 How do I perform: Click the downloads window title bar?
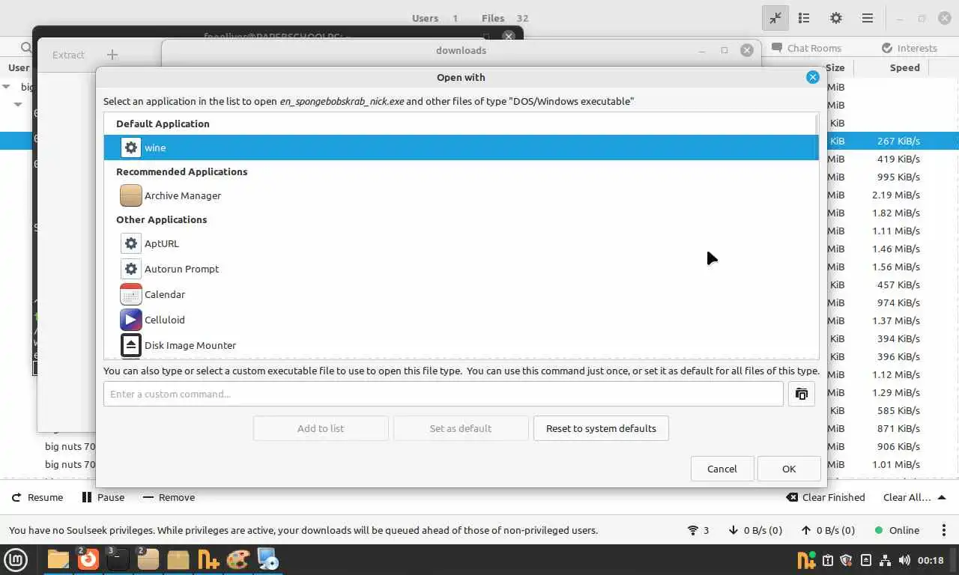461,50
